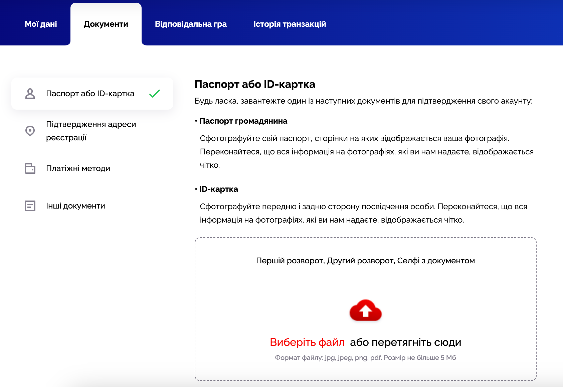This screenshot has height=387, width=563.
Task: Open Підтвердження адреси реєстрації section
Action: (92, 131)
